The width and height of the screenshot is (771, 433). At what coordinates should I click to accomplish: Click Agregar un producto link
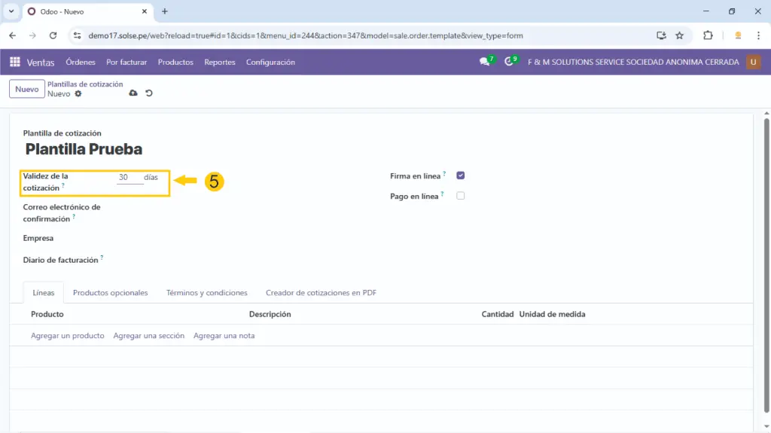pyautogui.click(x=68, y=336)
